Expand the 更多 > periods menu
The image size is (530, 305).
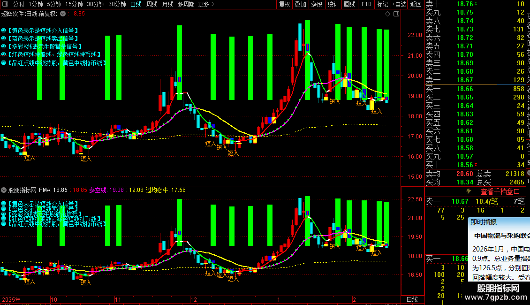point(206,4)
